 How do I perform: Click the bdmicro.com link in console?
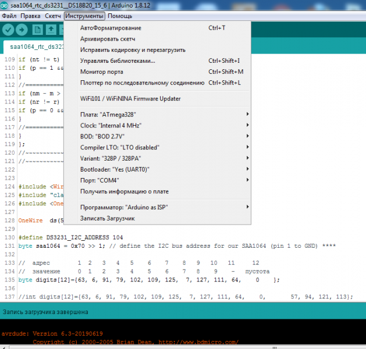[198, 342]
